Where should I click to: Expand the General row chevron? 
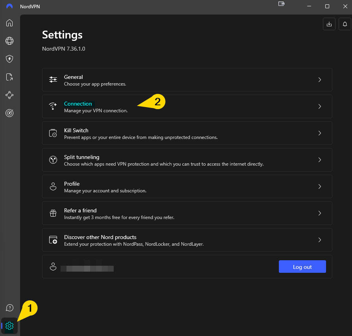tap(320, 80)
